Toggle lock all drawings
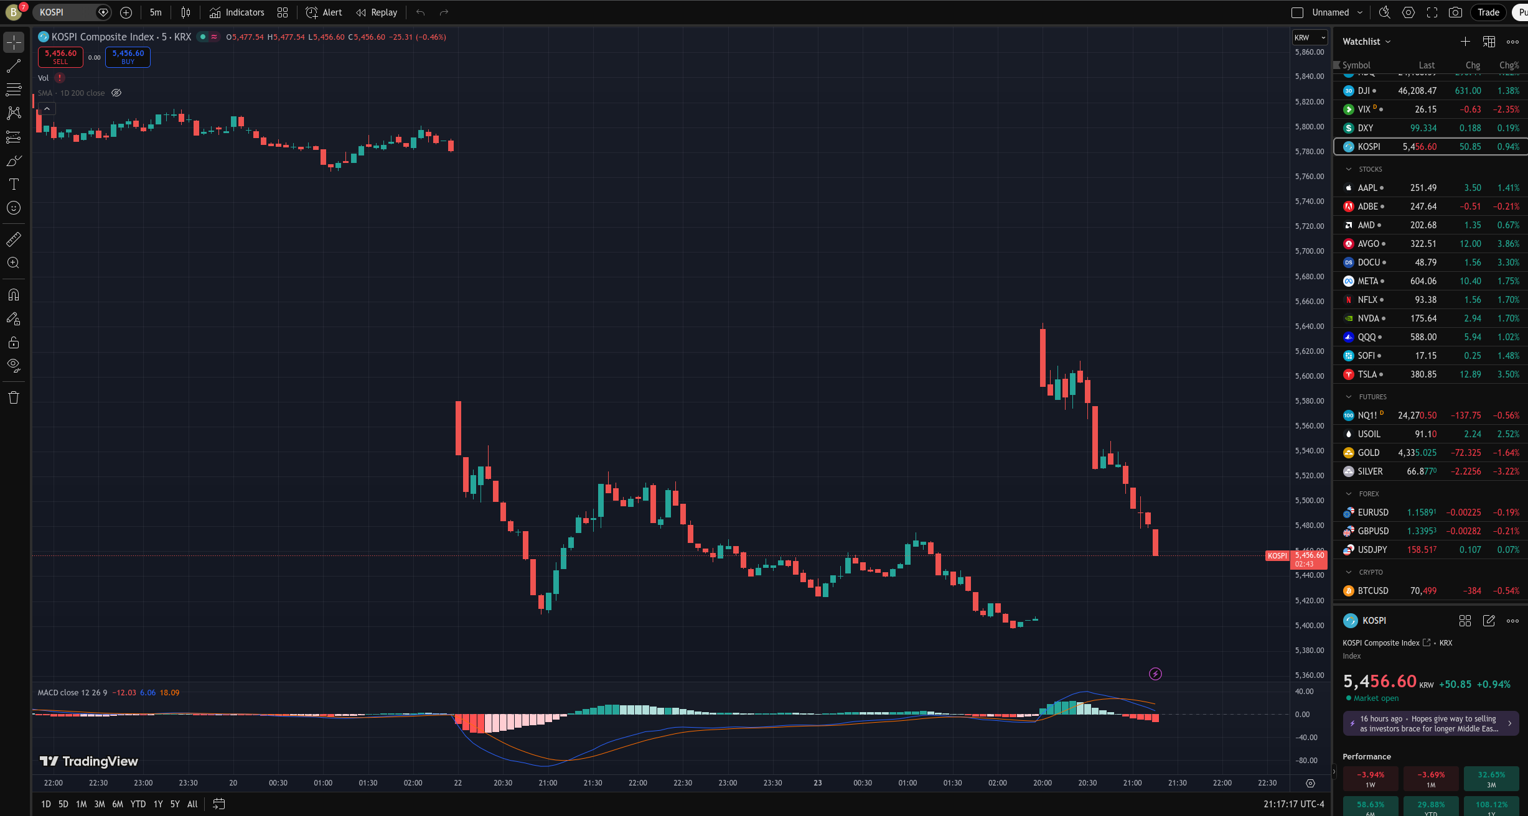Screen dimensions: 1528x816 pyautogui.click(x=14, y=342)
